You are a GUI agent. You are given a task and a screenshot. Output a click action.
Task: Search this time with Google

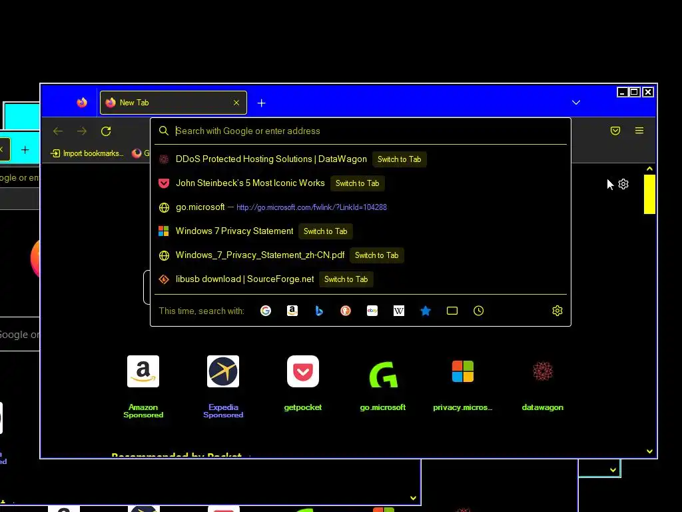click(266, 311)
